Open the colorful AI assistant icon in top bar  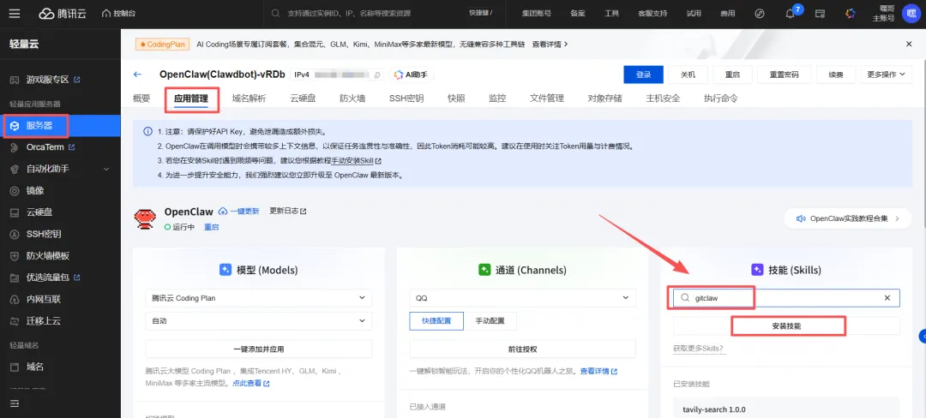coord(851,13)
